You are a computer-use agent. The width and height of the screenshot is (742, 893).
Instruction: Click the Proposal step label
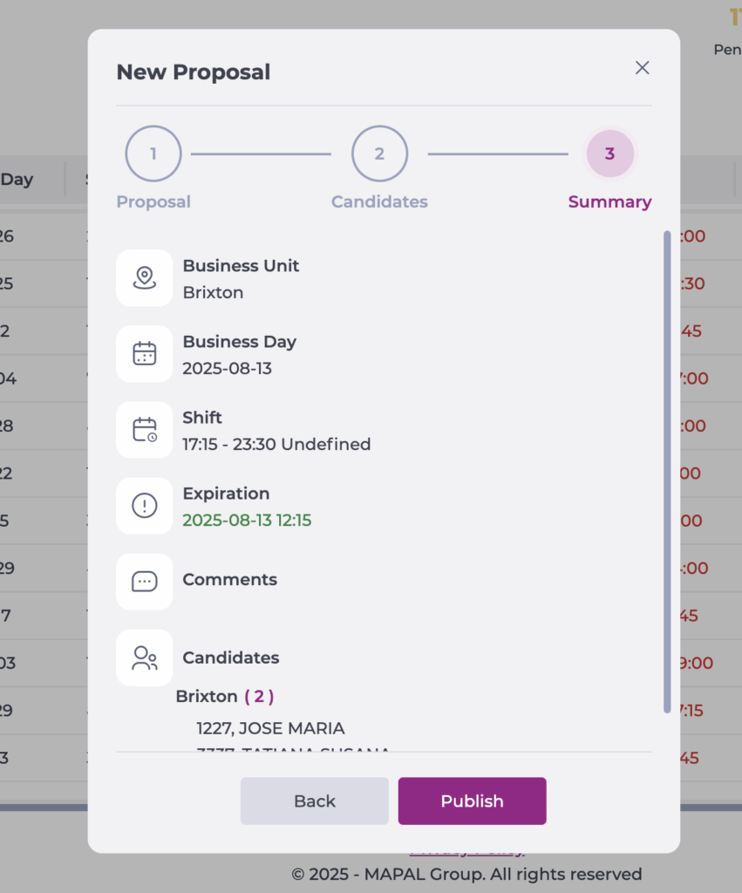point(153,202)
